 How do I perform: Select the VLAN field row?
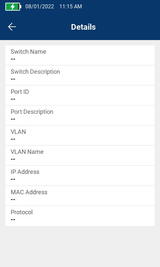tap(80, 136)
